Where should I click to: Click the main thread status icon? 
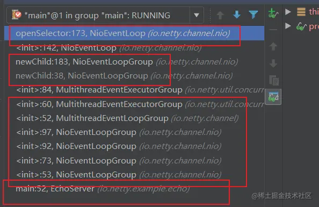17,15
